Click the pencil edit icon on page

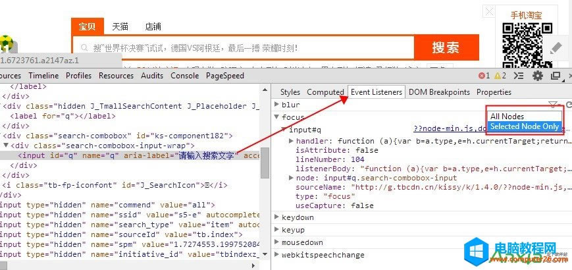[x=556, y=49]
